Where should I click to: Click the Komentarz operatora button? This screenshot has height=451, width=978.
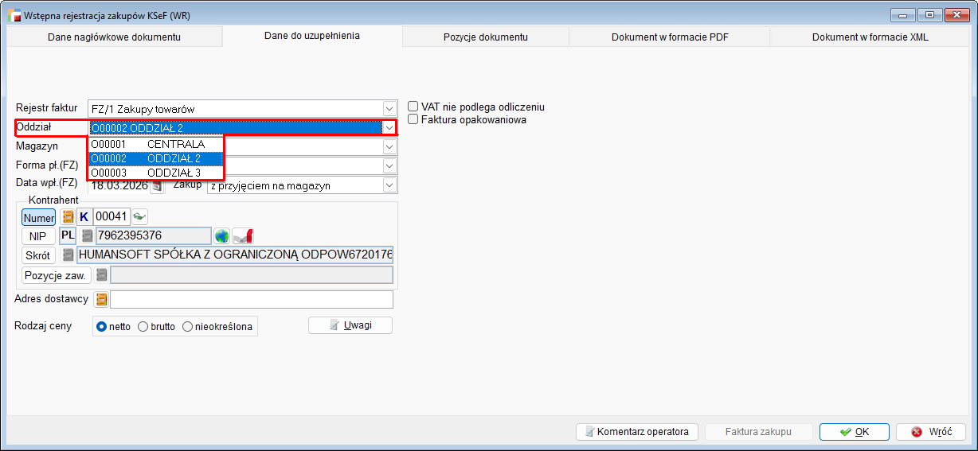click(x=636, y=432)
